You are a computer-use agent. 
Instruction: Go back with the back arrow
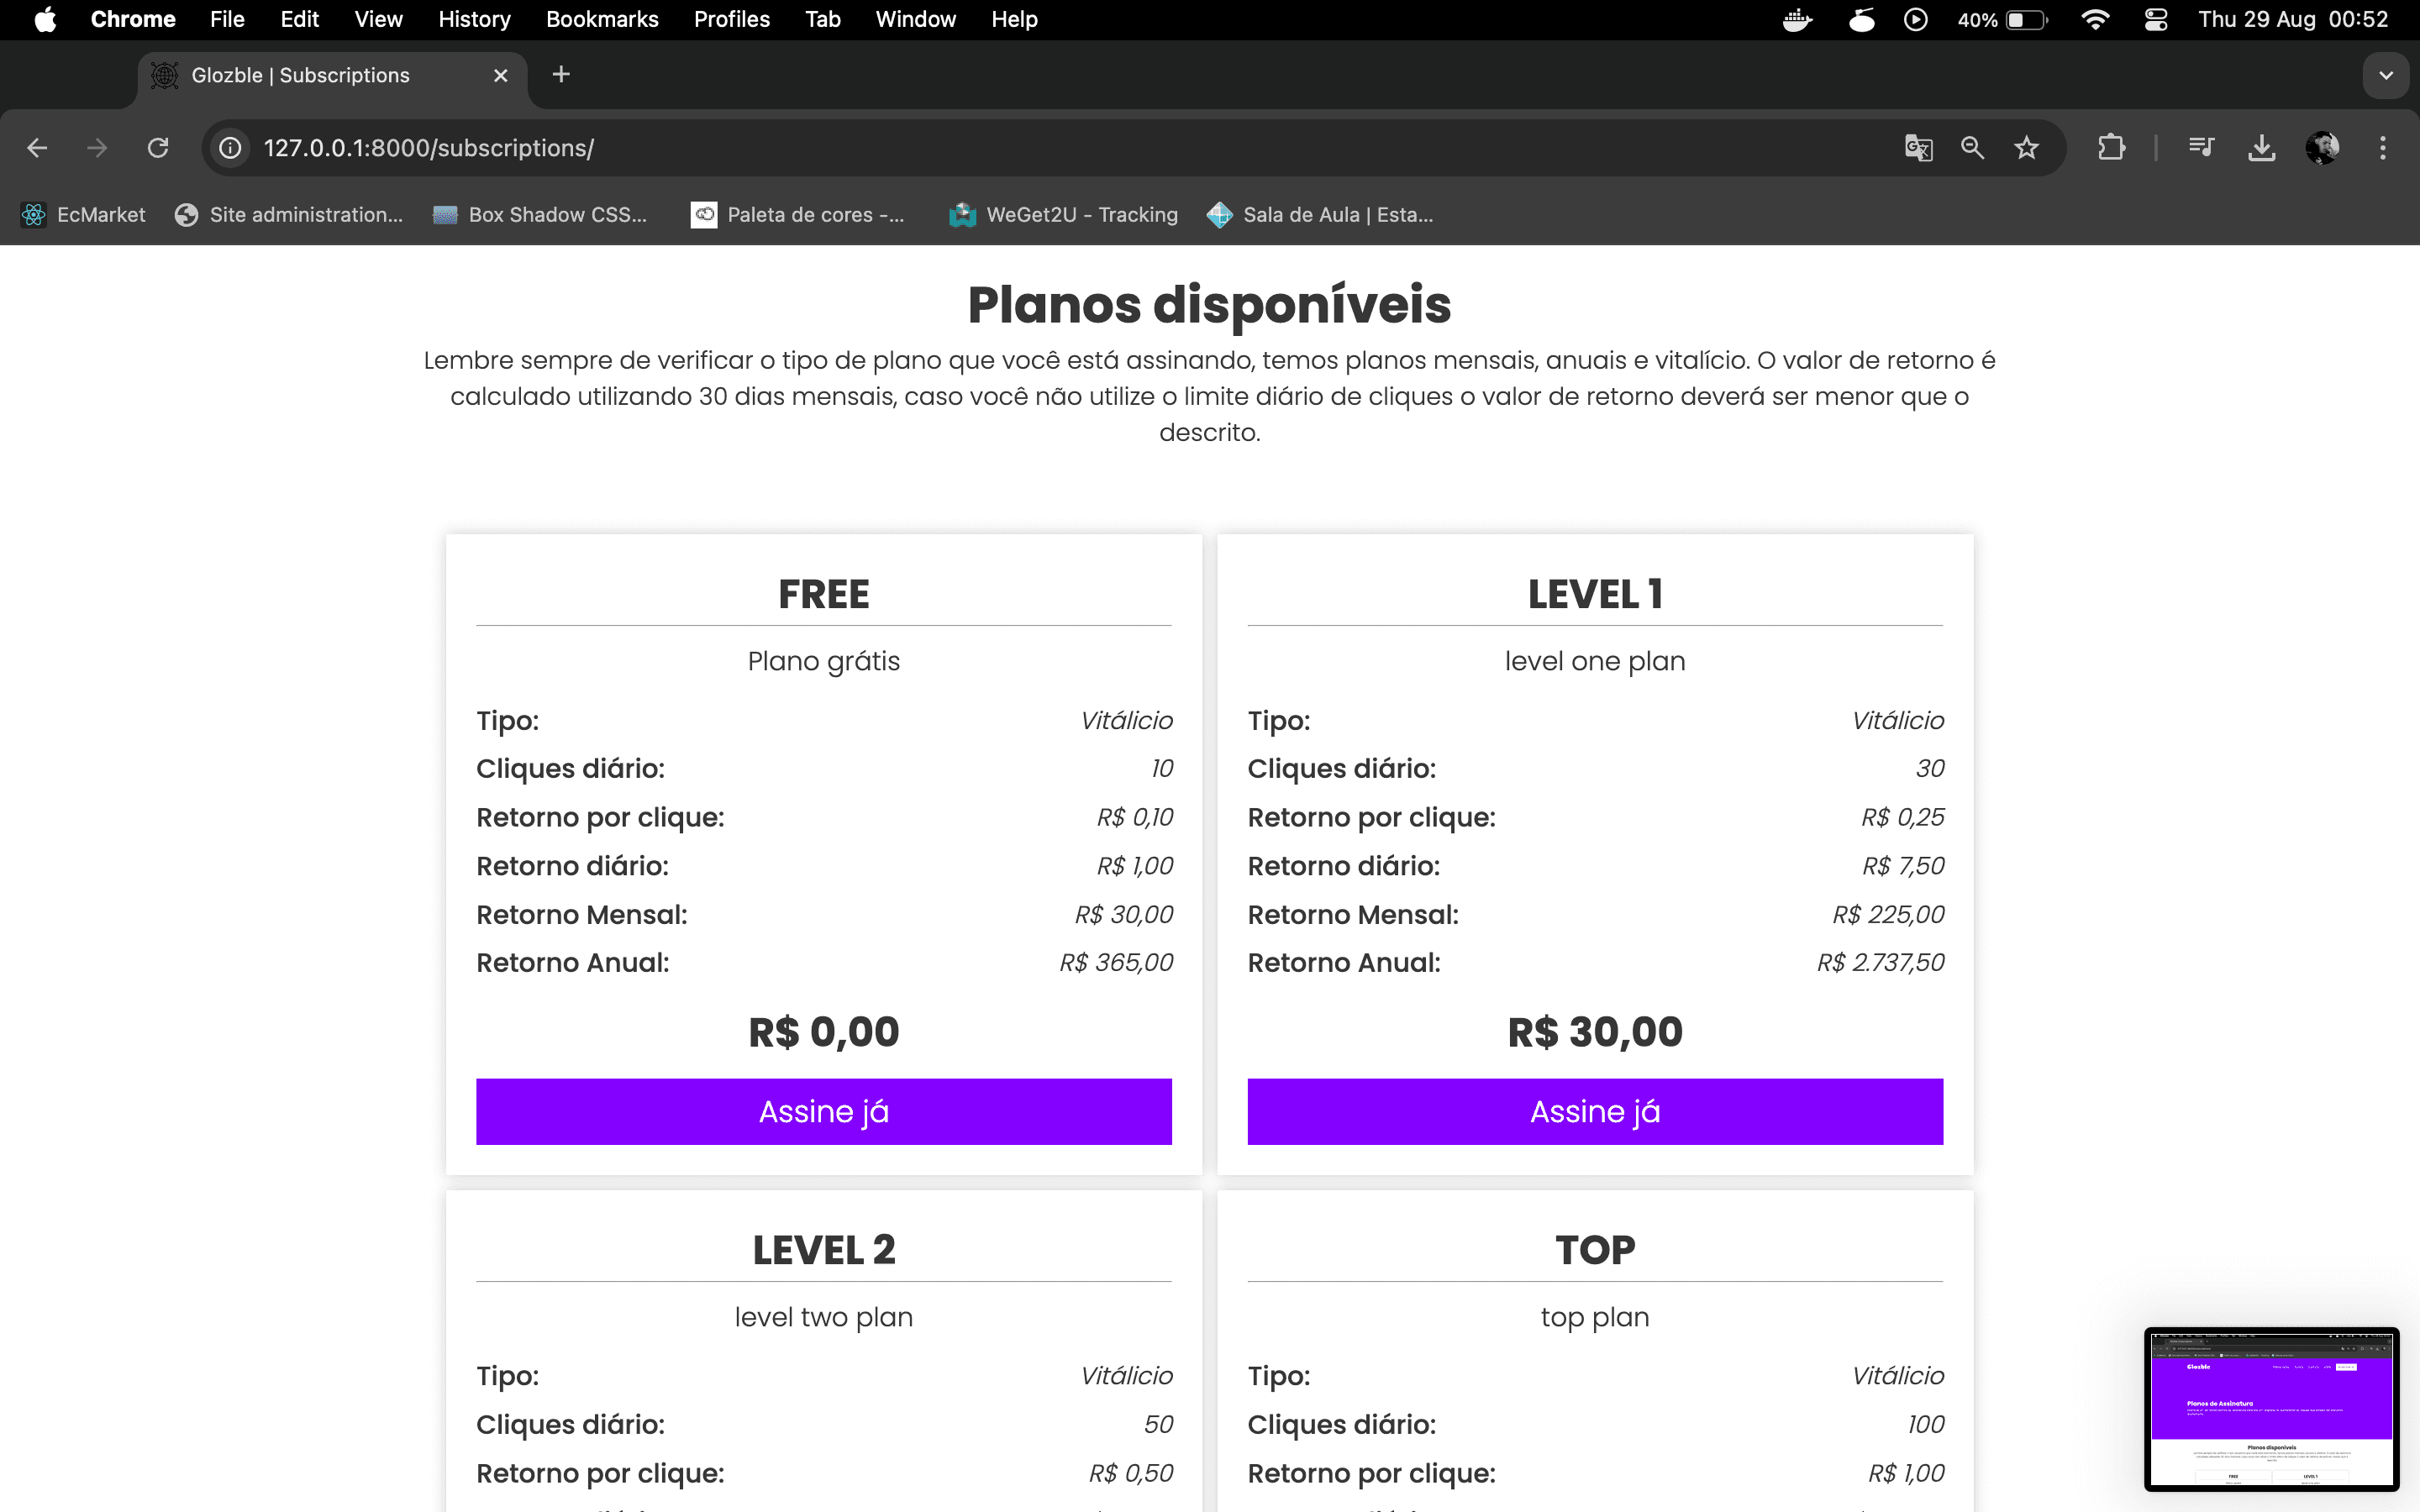[37, 148]
